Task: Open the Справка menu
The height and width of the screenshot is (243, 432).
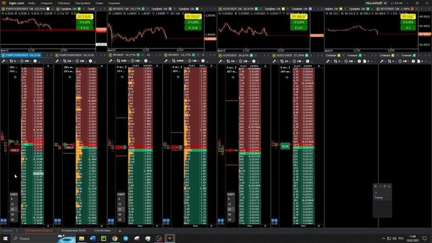Action: pos(114,3)
